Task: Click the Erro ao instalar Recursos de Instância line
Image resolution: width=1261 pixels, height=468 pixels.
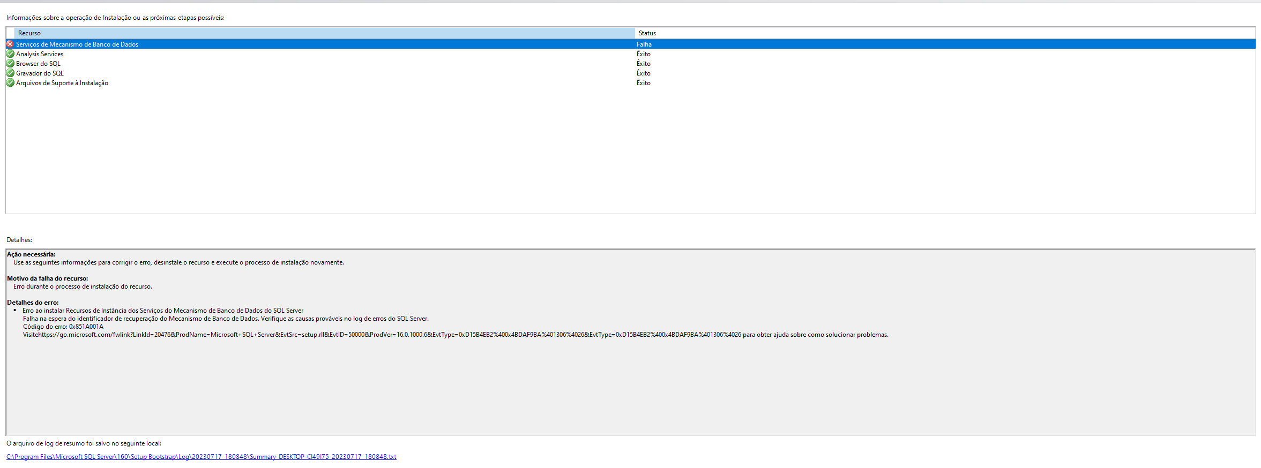Action: (x=163, y=311)
